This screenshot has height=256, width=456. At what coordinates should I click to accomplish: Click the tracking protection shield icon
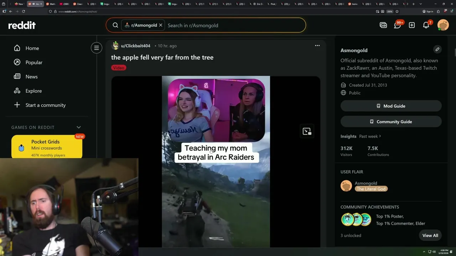pyautogui.click(x=50, y=11)
